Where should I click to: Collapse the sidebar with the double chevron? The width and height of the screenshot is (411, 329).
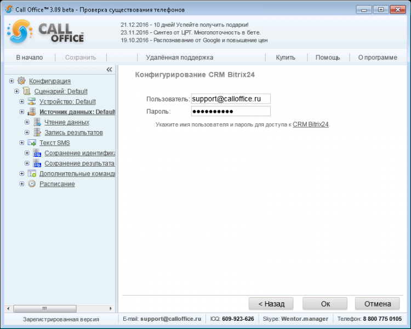(109, 70)
